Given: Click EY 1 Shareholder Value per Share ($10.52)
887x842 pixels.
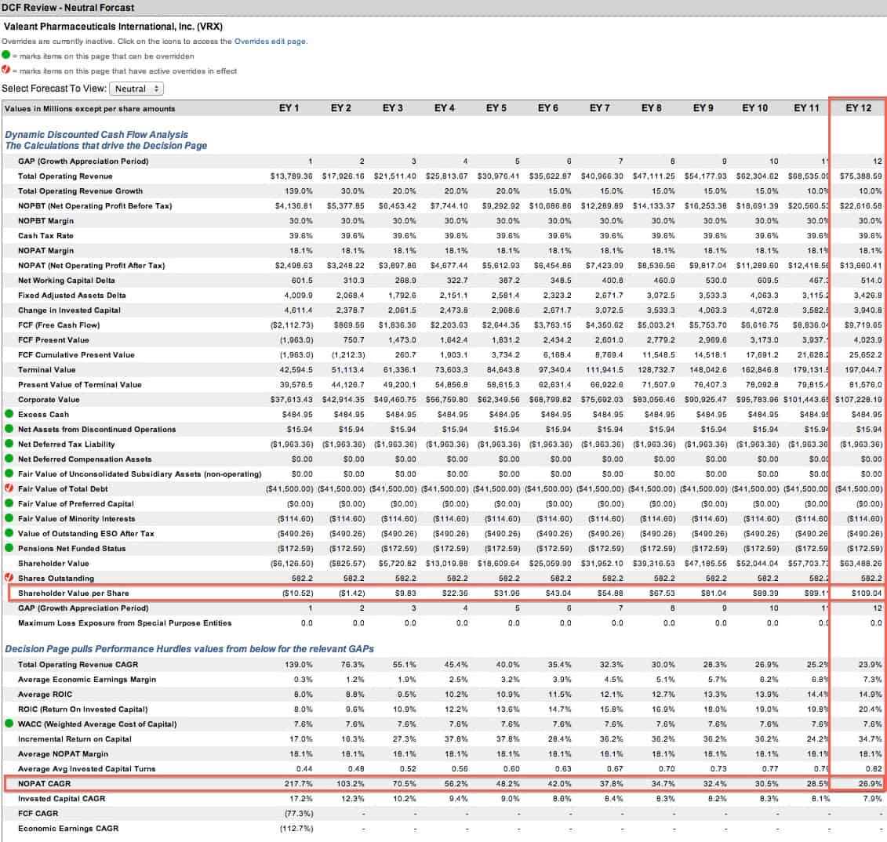Looking at the screenshot, I should point(297,593).
